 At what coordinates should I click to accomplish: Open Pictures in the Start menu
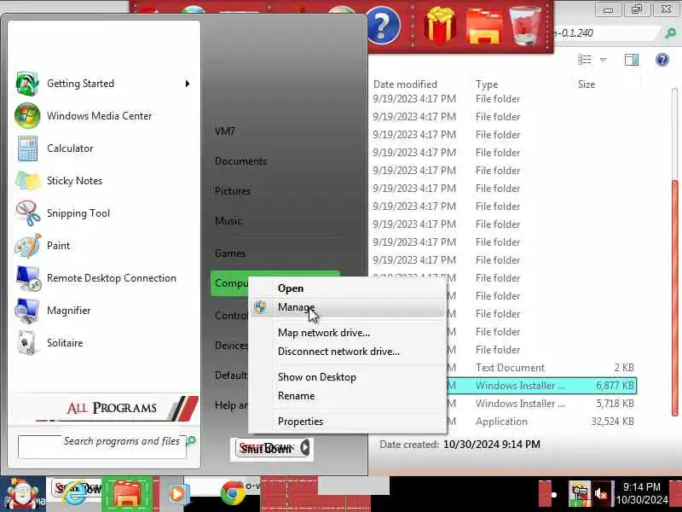(233, 190)
